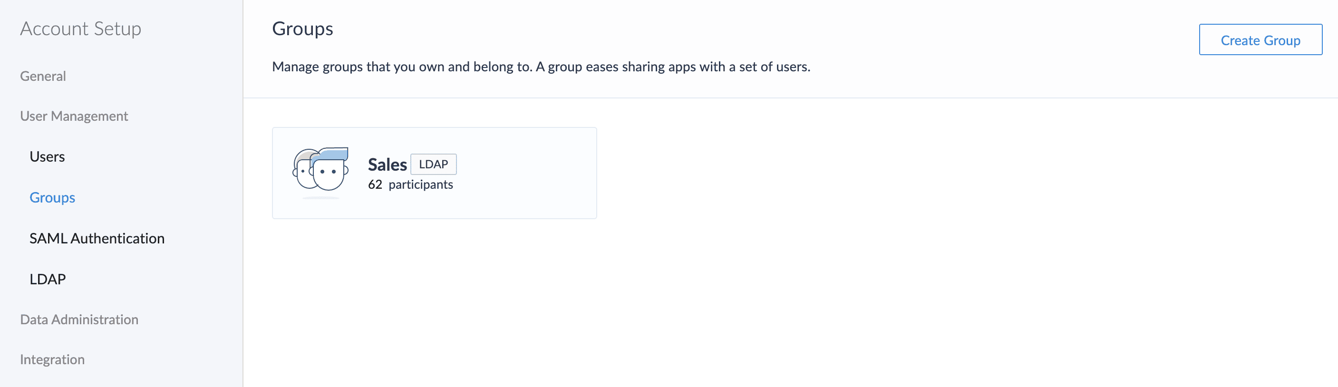
Task: Select Groups in the sidebar
Action: click(x=52, y=197)
